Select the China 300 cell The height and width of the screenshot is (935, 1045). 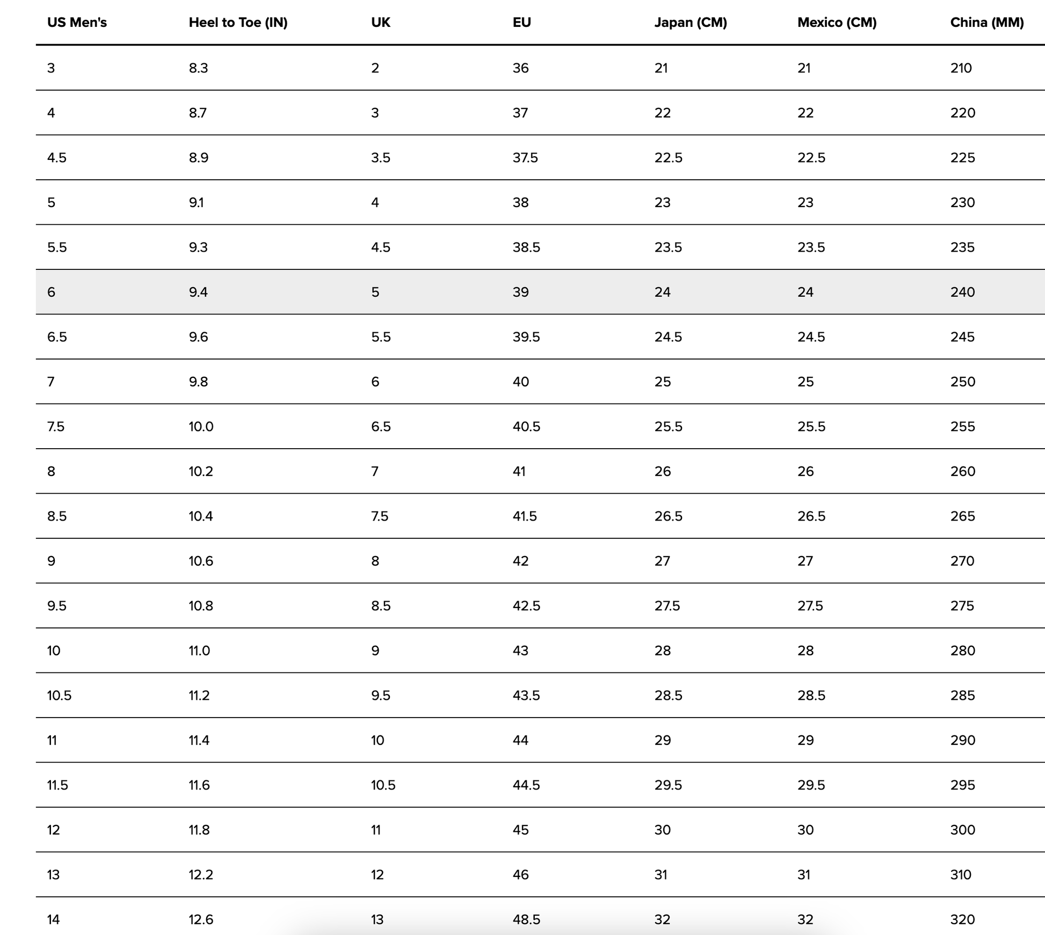click(962, 830)
